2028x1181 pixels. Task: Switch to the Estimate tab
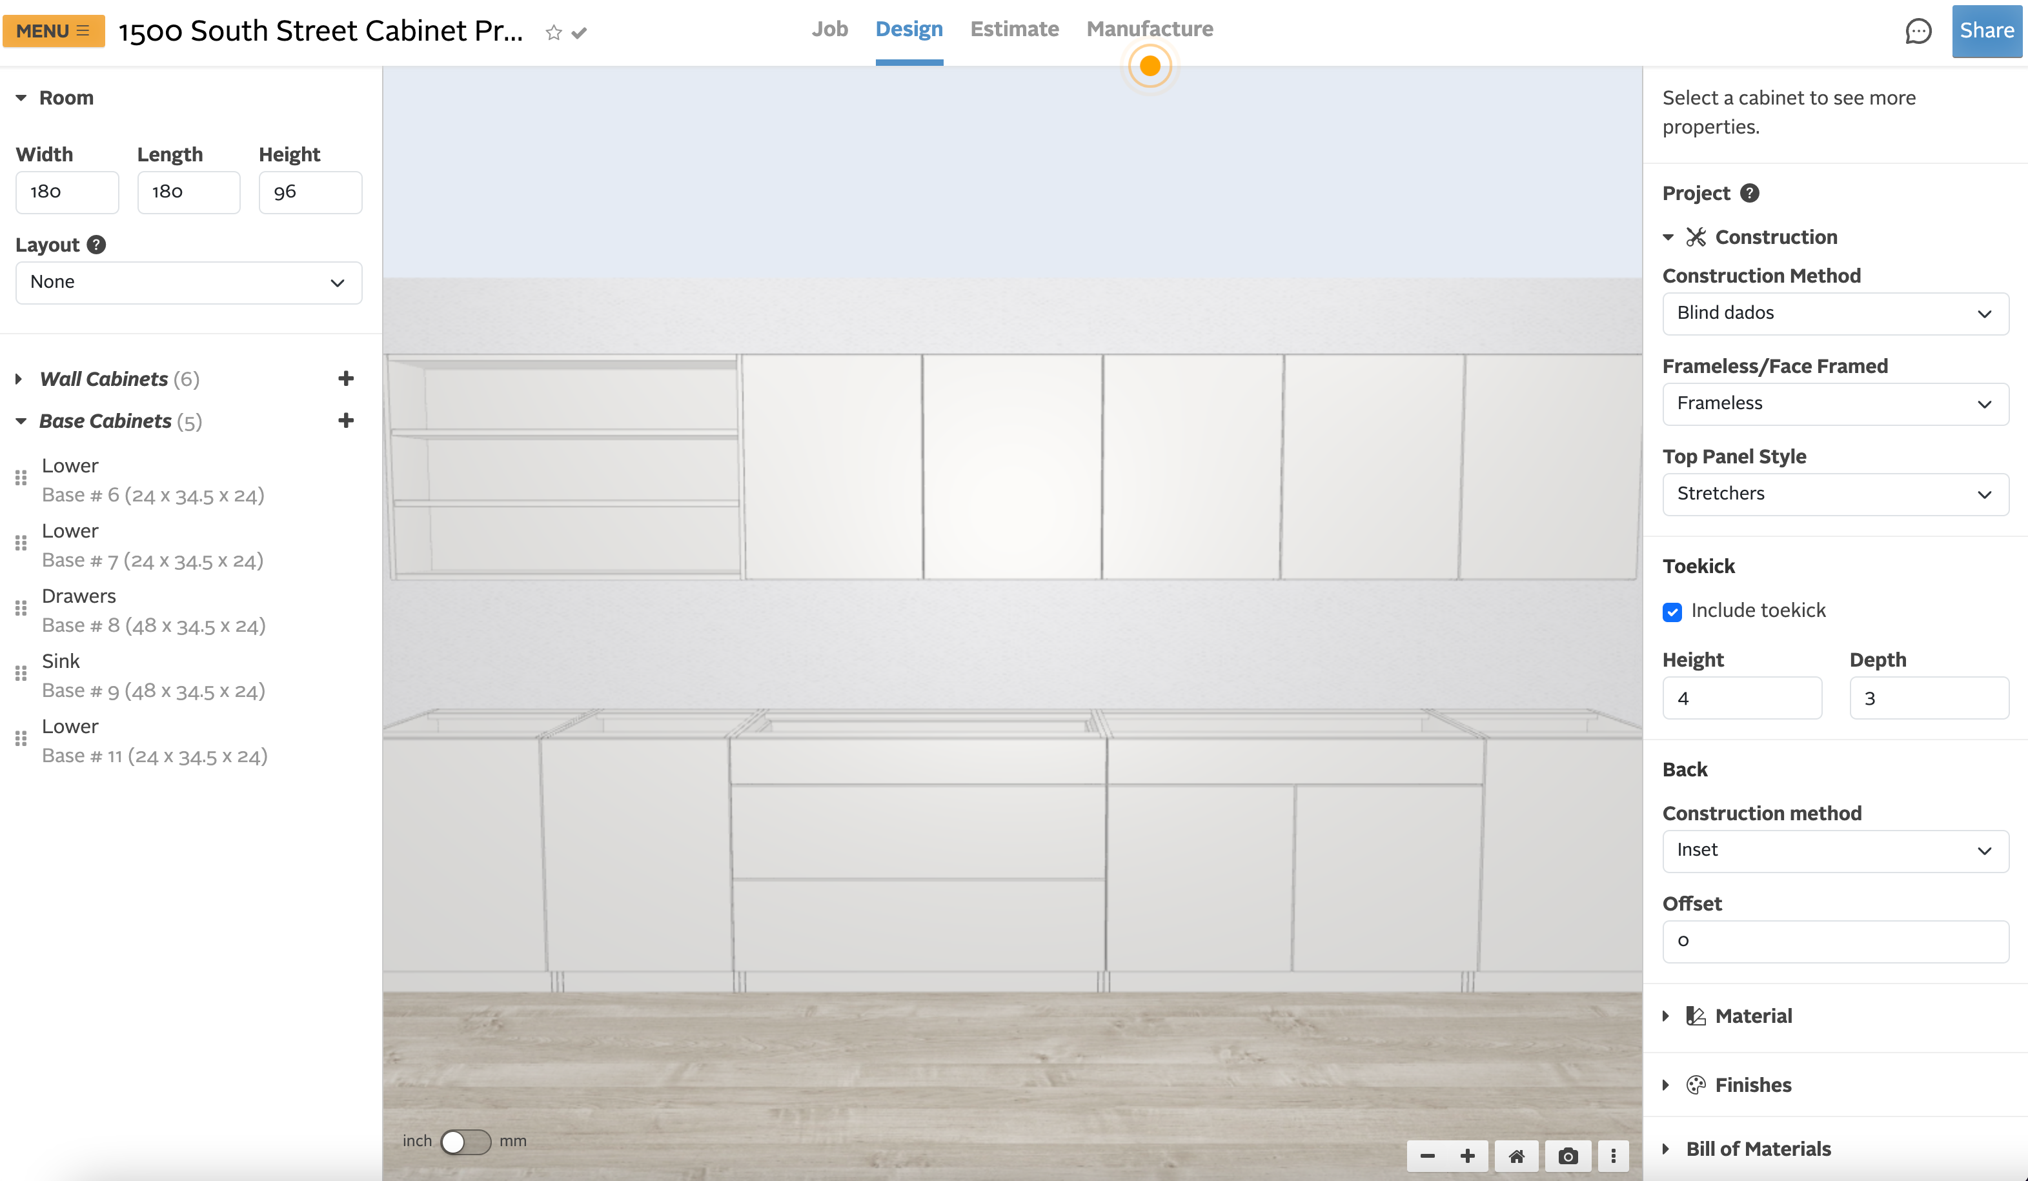pos(1014,30)
